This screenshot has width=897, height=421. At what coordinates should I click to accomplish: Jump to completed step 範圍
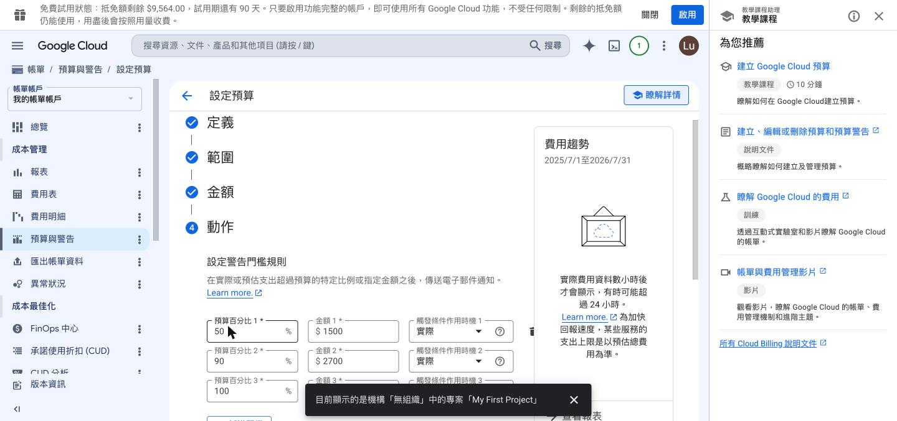pos(220,157)
